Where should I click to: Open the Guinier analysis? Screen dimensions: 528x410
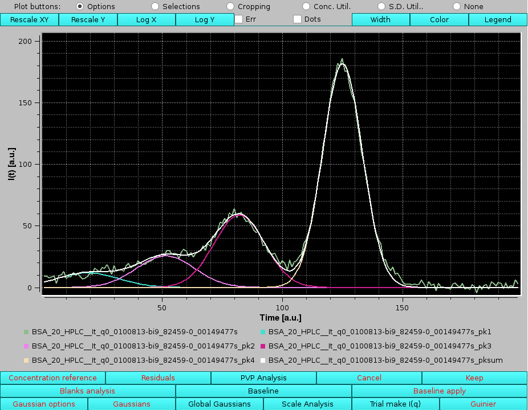point(483,404)
